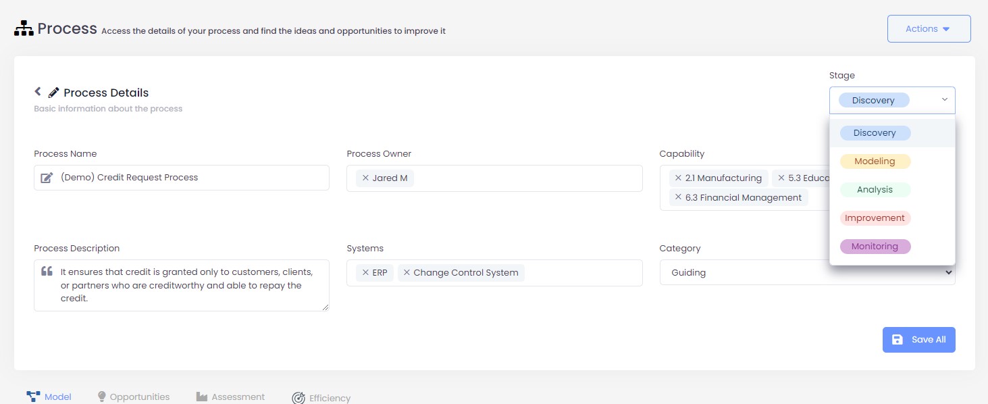Click the Assessment bar-chart icon
This screenshot has height=404, width=988.
(202, 396)
